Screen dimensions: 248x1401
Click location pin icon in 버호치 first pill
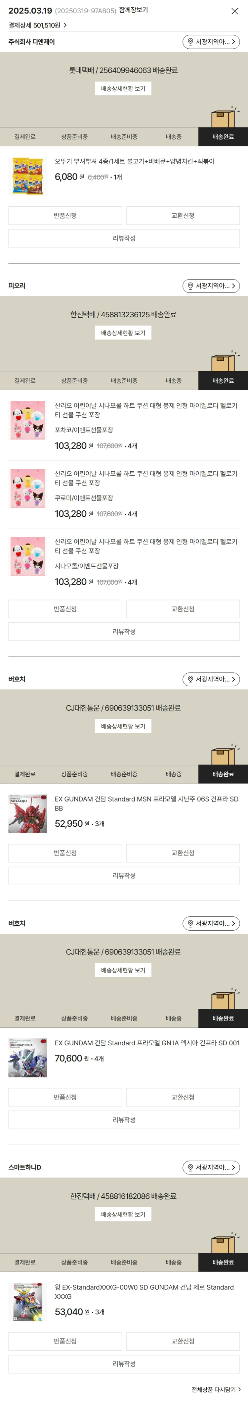coord(190,679)
